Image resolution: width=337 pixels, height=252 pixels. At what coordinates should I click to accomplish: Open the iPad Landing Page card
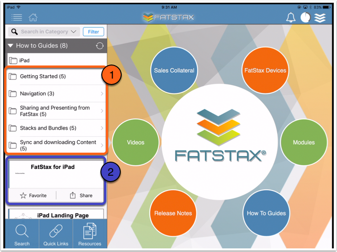(56, 215)
